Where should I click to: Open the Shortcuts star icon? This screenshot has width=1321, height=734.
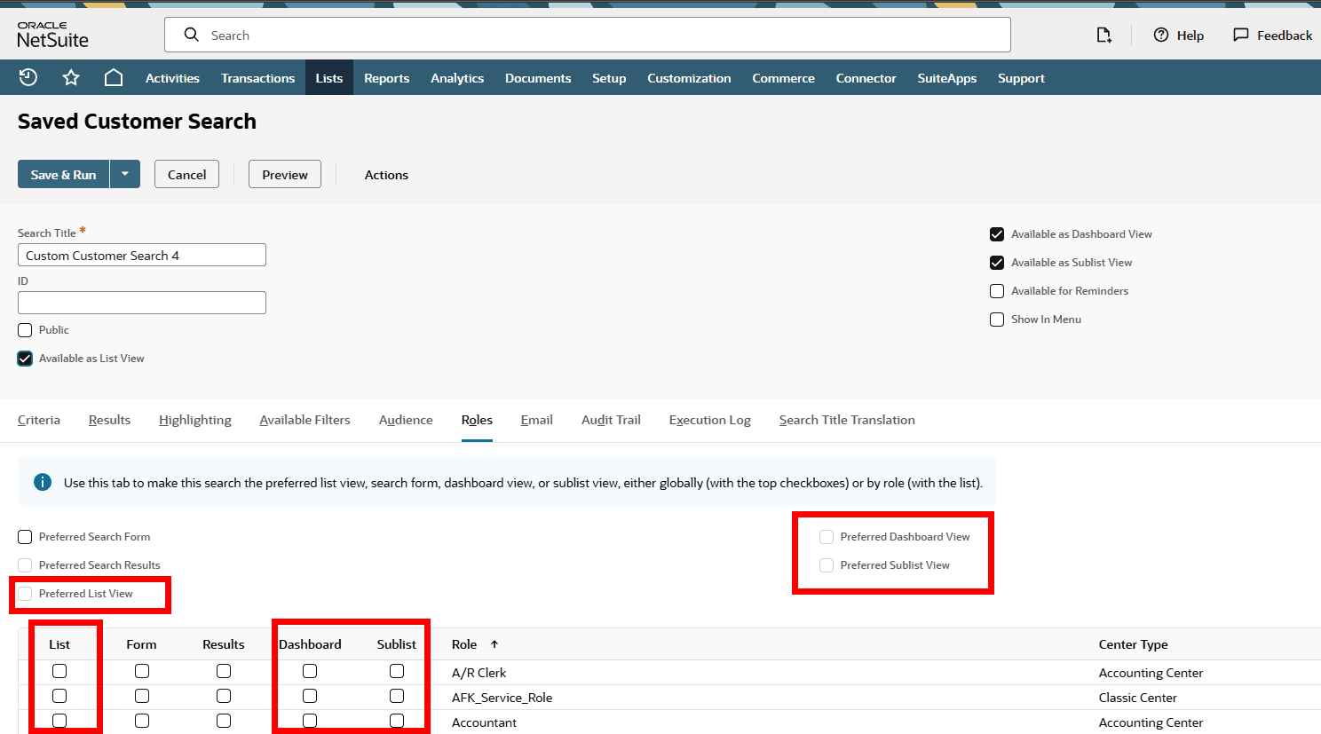point(70,77)
